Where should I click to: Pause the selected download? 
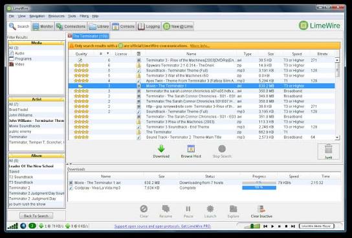(x=188, y=211)
